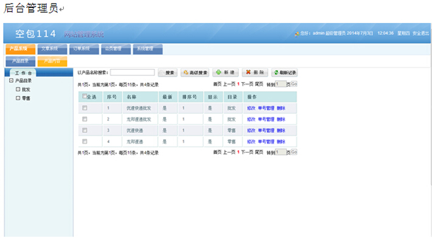The image size is (432, 242).
Task: Check the box for row 4 龙邦速递
Action: [x=85, y=142]
